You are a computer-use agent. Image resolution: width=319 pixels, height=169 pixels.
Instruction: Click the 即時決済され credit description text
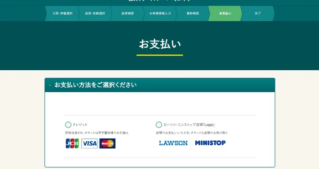point(97,133)
